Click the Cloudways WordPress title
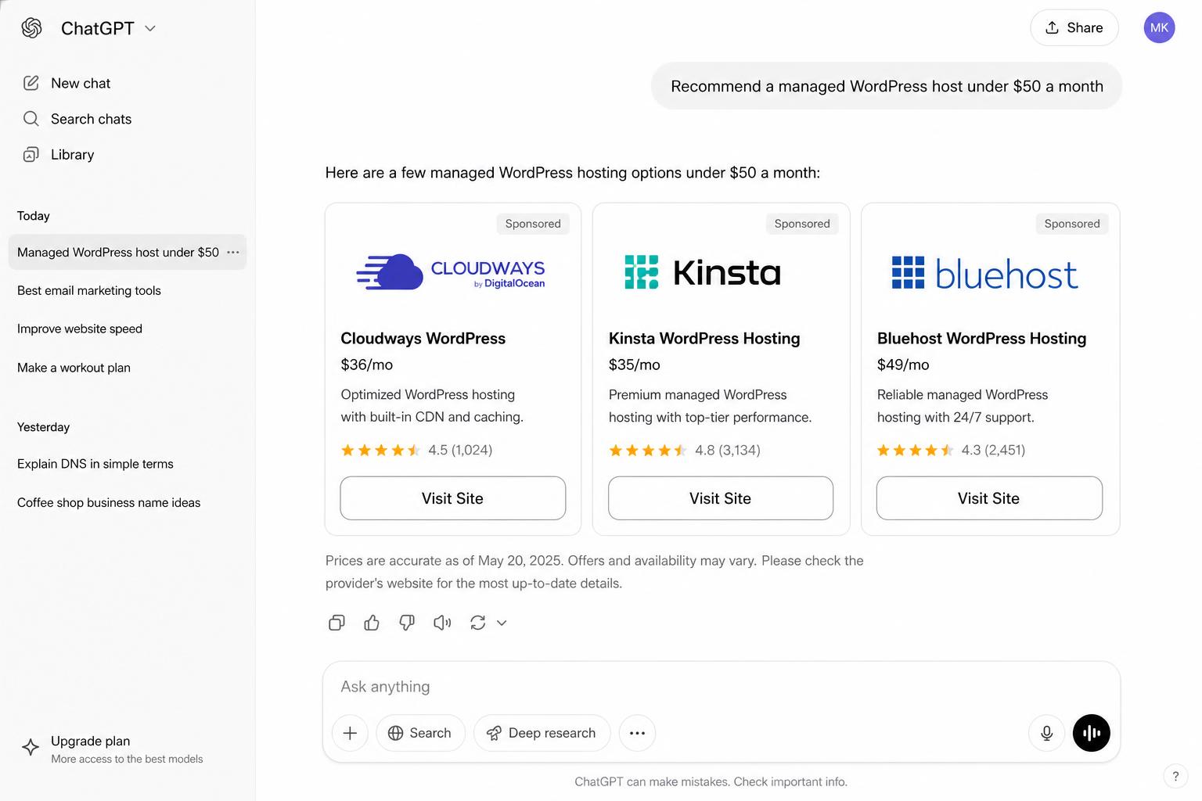Screen dimensions: 1202x801 [423, 338]
